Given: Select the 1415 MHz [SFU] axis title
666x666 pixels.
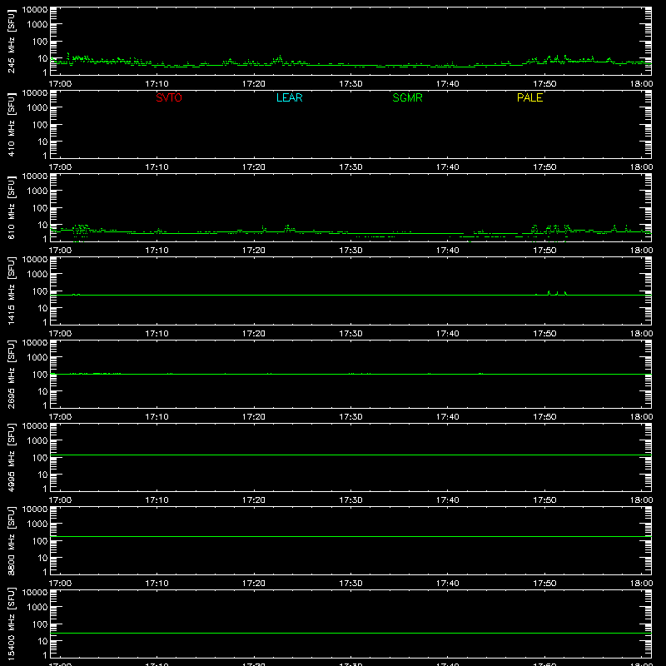Looking at the screenshot, I should coord(12,291).
